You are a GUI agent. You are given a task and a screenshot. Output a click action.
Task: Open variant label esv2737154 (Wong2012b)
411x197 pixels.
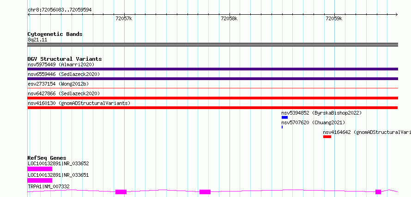point(58,84)
